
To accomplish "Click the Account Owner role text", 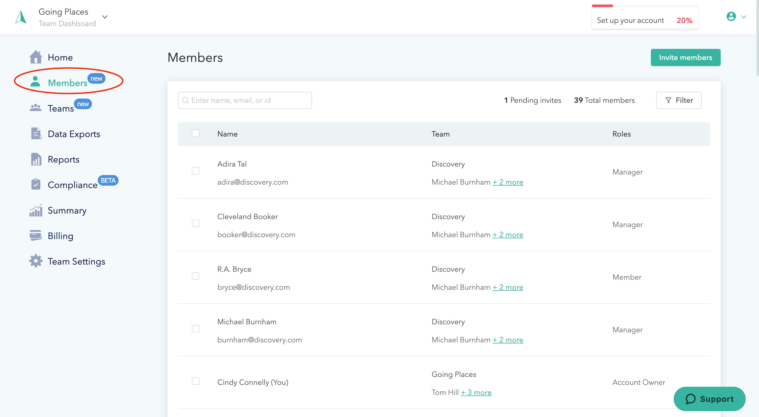I will [639, 382].
